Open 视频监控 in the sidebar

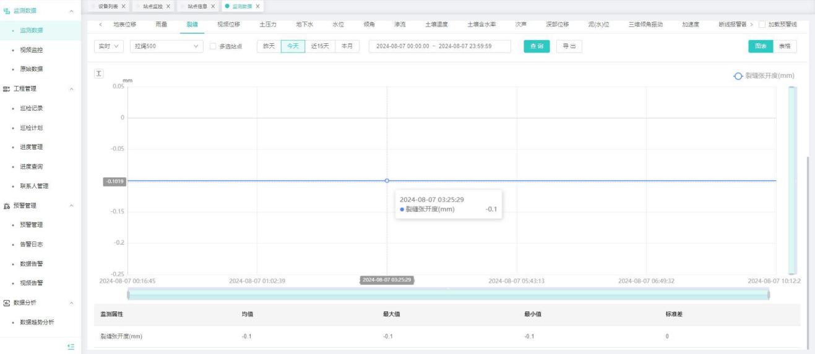pos(32,49)
